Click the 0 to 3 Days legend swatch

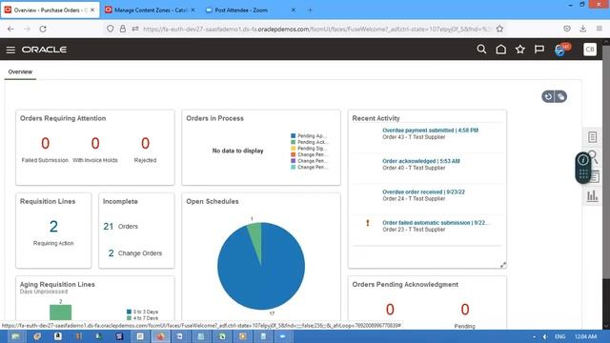coord(130,312)
